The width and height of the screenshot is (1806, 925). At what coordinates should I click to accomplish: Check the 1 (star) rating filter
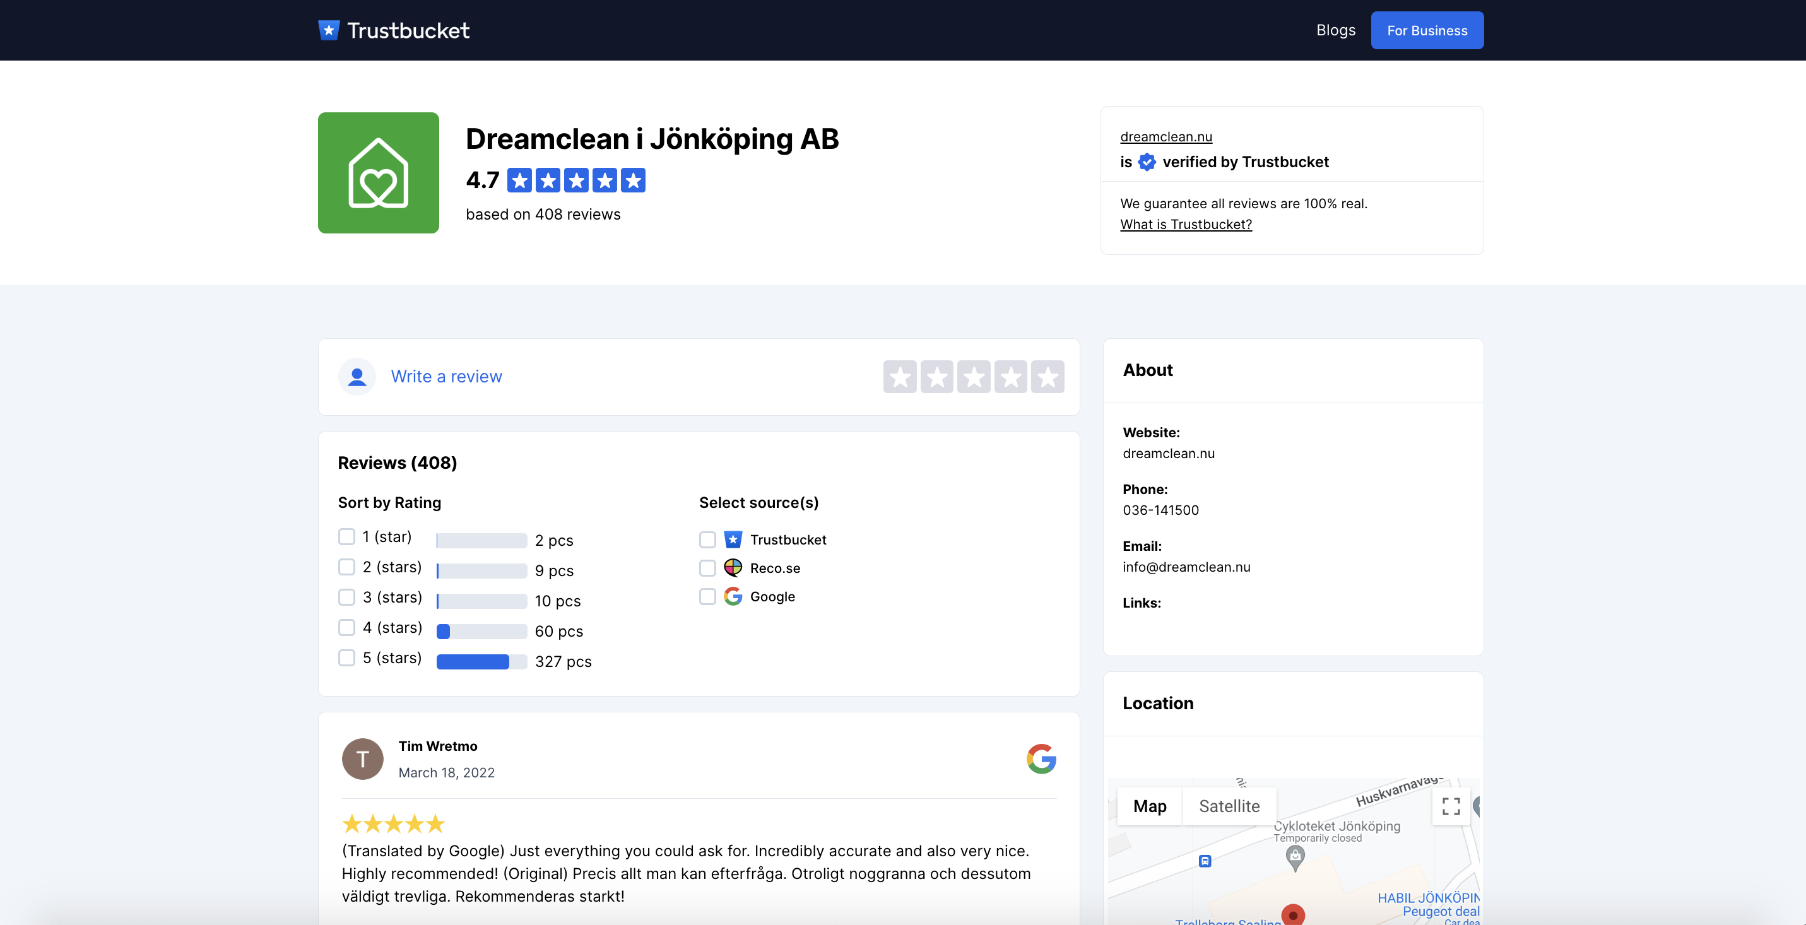tap(347, 537)
